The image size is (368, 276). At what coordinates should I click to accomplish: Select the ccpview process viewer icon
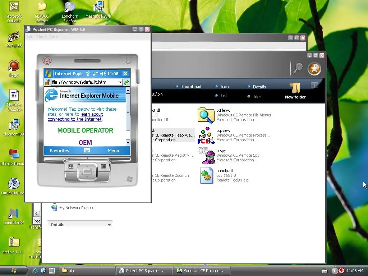tap(206, 135)
